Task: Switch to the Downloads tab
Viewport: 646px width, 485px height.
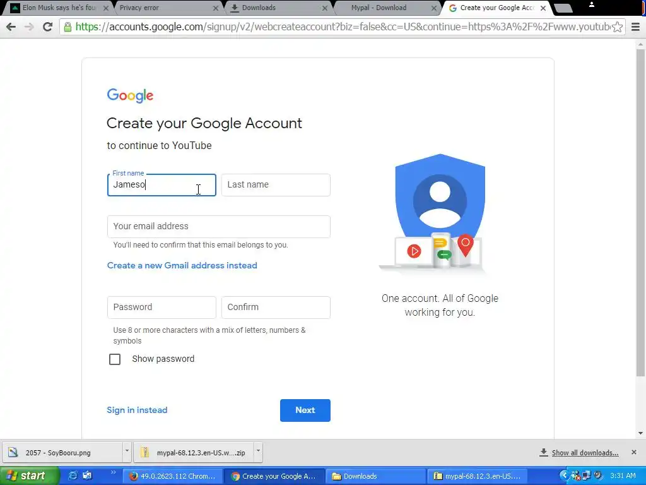Action: (x=276, y=8)
